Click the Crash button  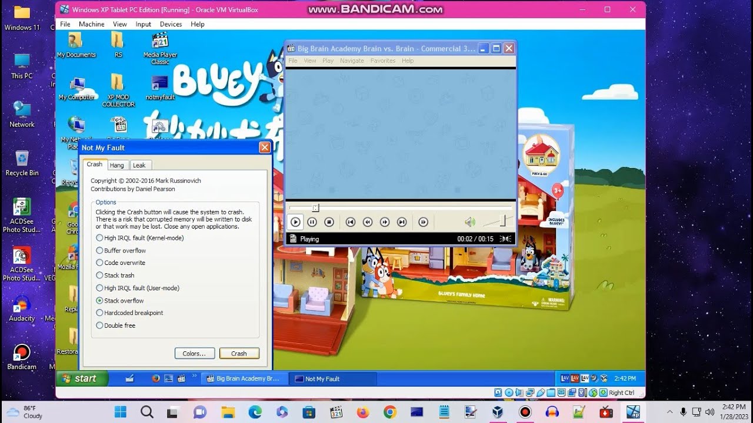click(x=239, y=353)
